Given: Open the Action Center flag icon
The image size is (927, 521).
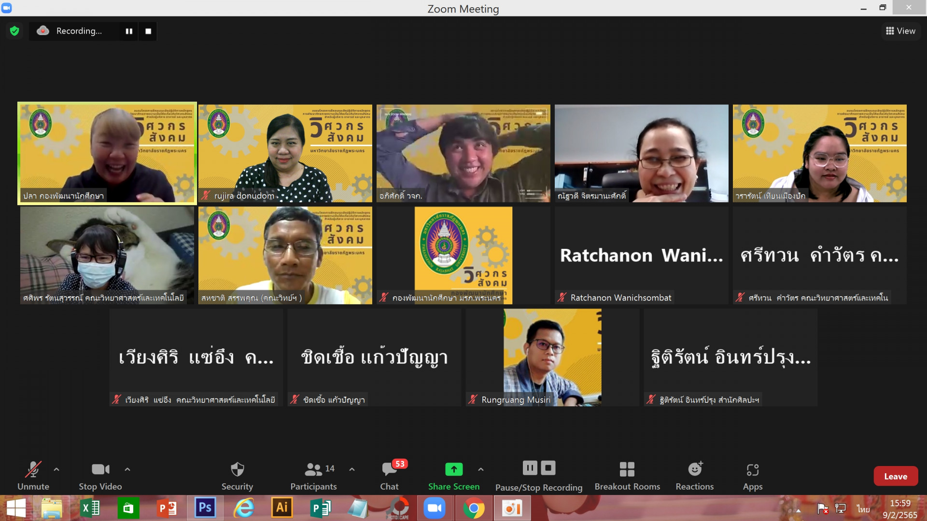Looking at the screenshot, I should [823, 508].
